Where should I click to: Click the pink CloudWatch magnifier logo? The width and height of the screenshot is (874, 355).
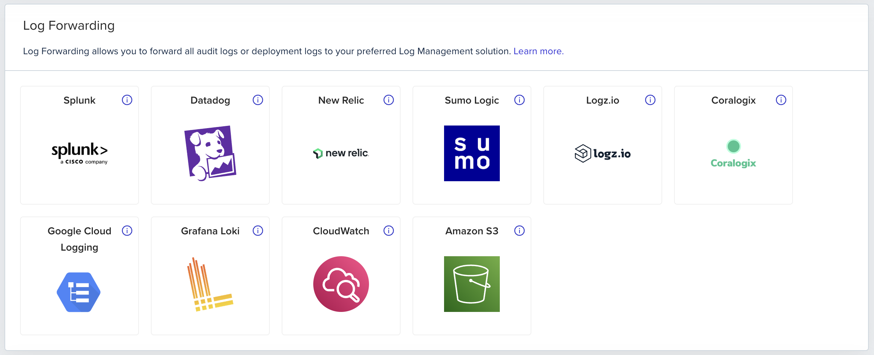(x=341, y=284)
